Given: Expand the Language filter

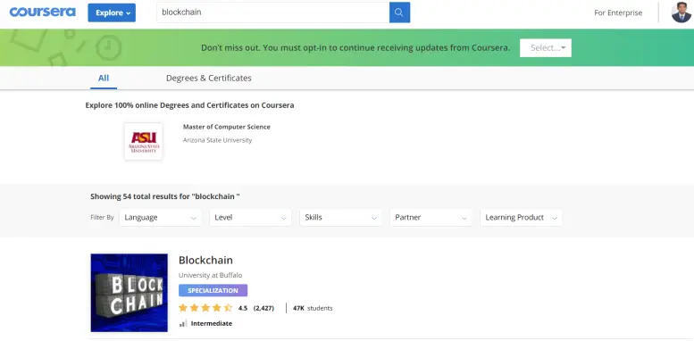Looking at the screenshot, I should click(160, 218).
